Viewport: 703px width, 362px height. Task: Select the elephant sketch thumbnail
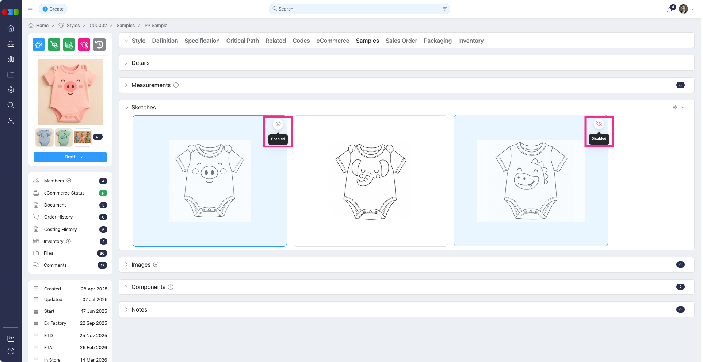[x=371, y=181]
